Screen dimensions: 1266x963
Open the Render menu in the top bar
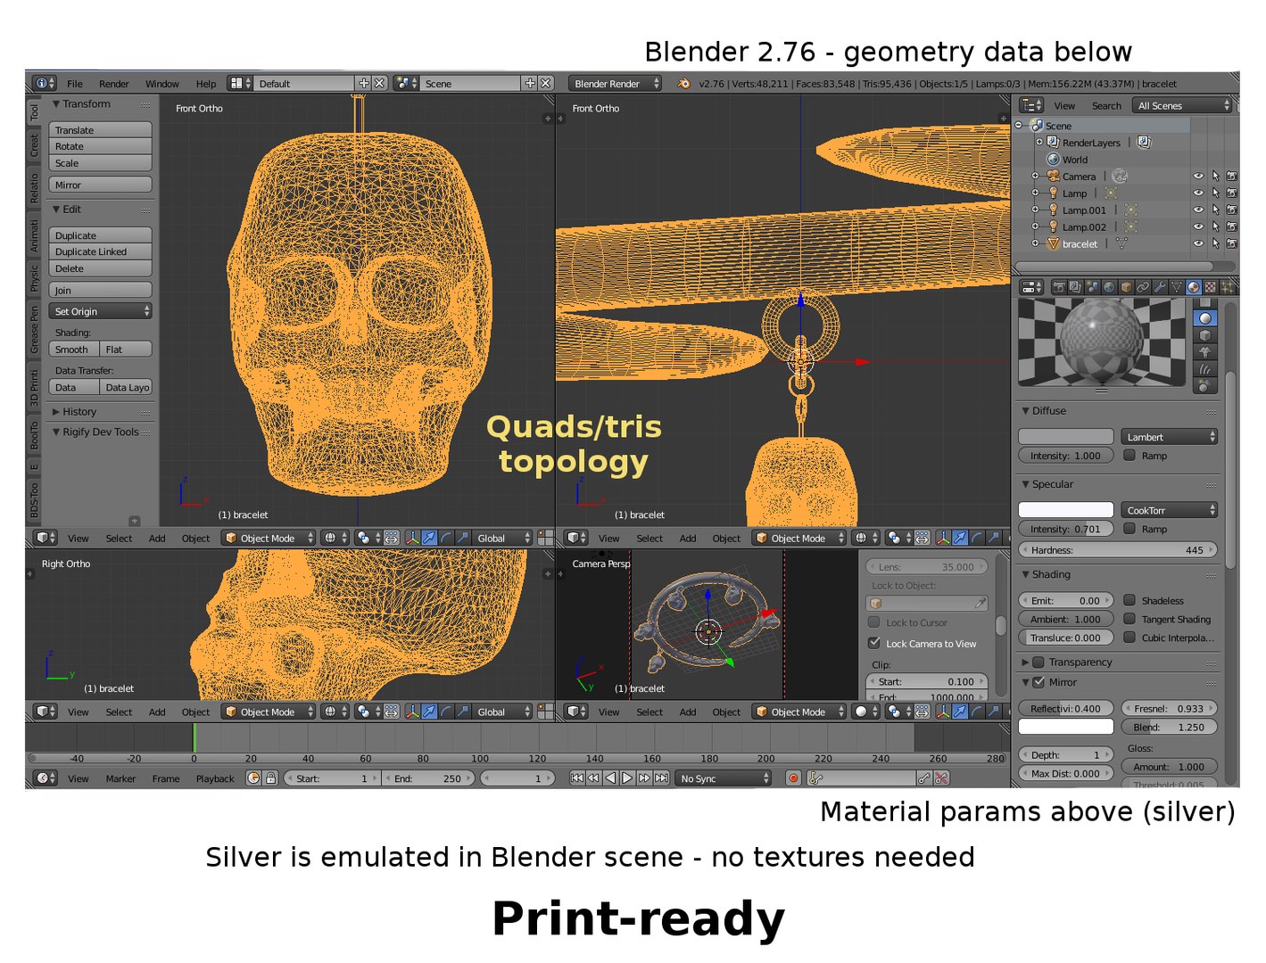click(x=114, y=84)
